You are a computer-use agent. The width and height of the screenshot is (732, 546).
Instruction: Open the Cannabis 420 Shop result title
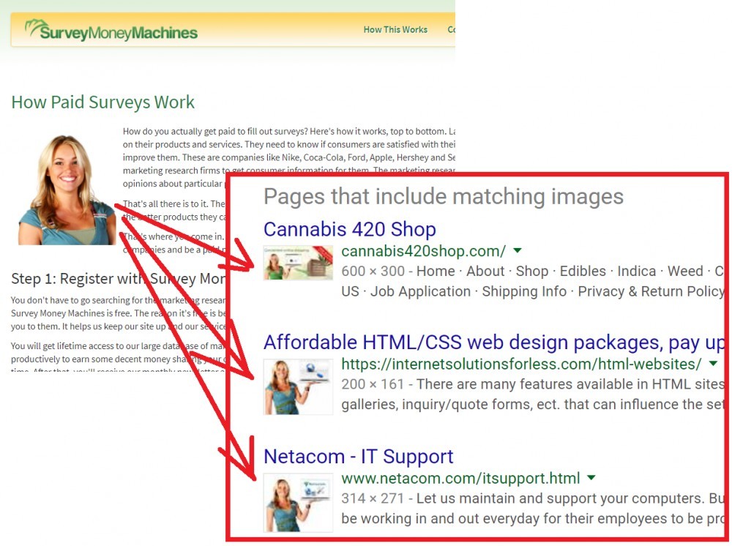[350, 229]
